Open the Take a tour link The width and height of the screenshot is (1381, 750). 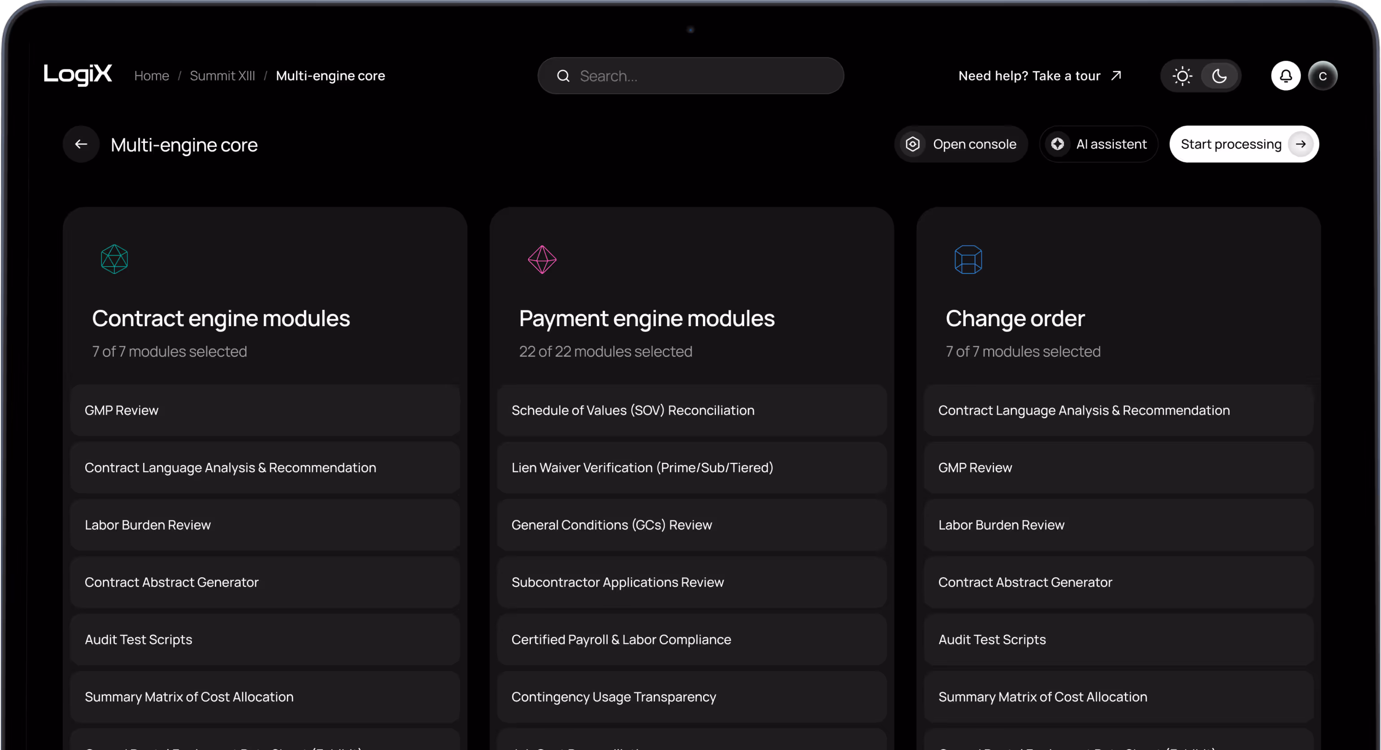pos(1072,75)
